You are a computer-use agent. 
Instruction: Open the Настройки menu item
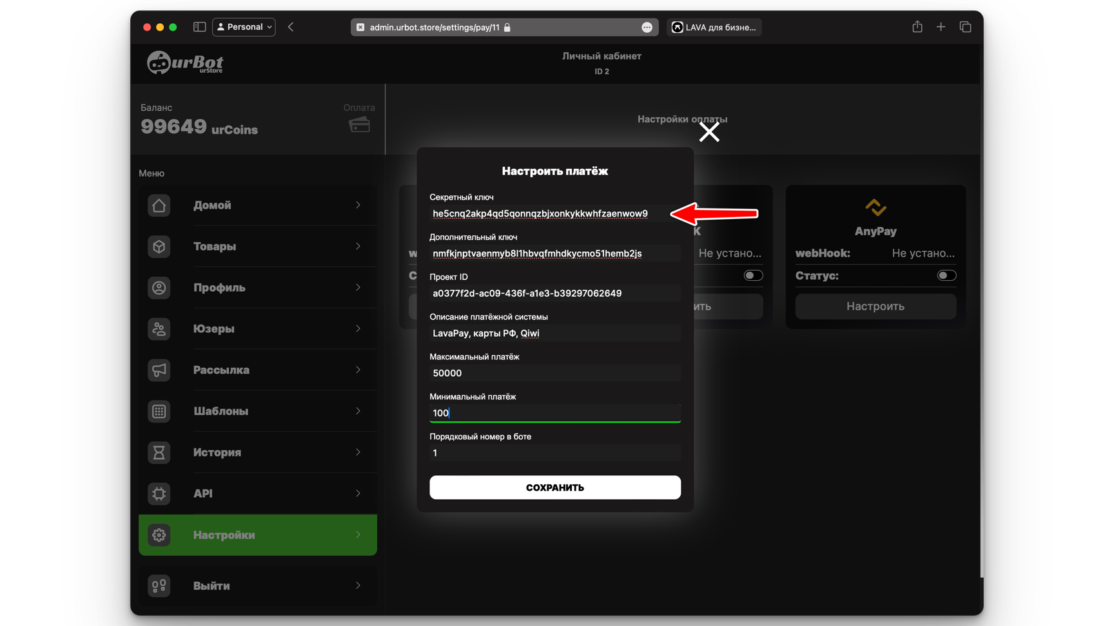coord(257,535)
